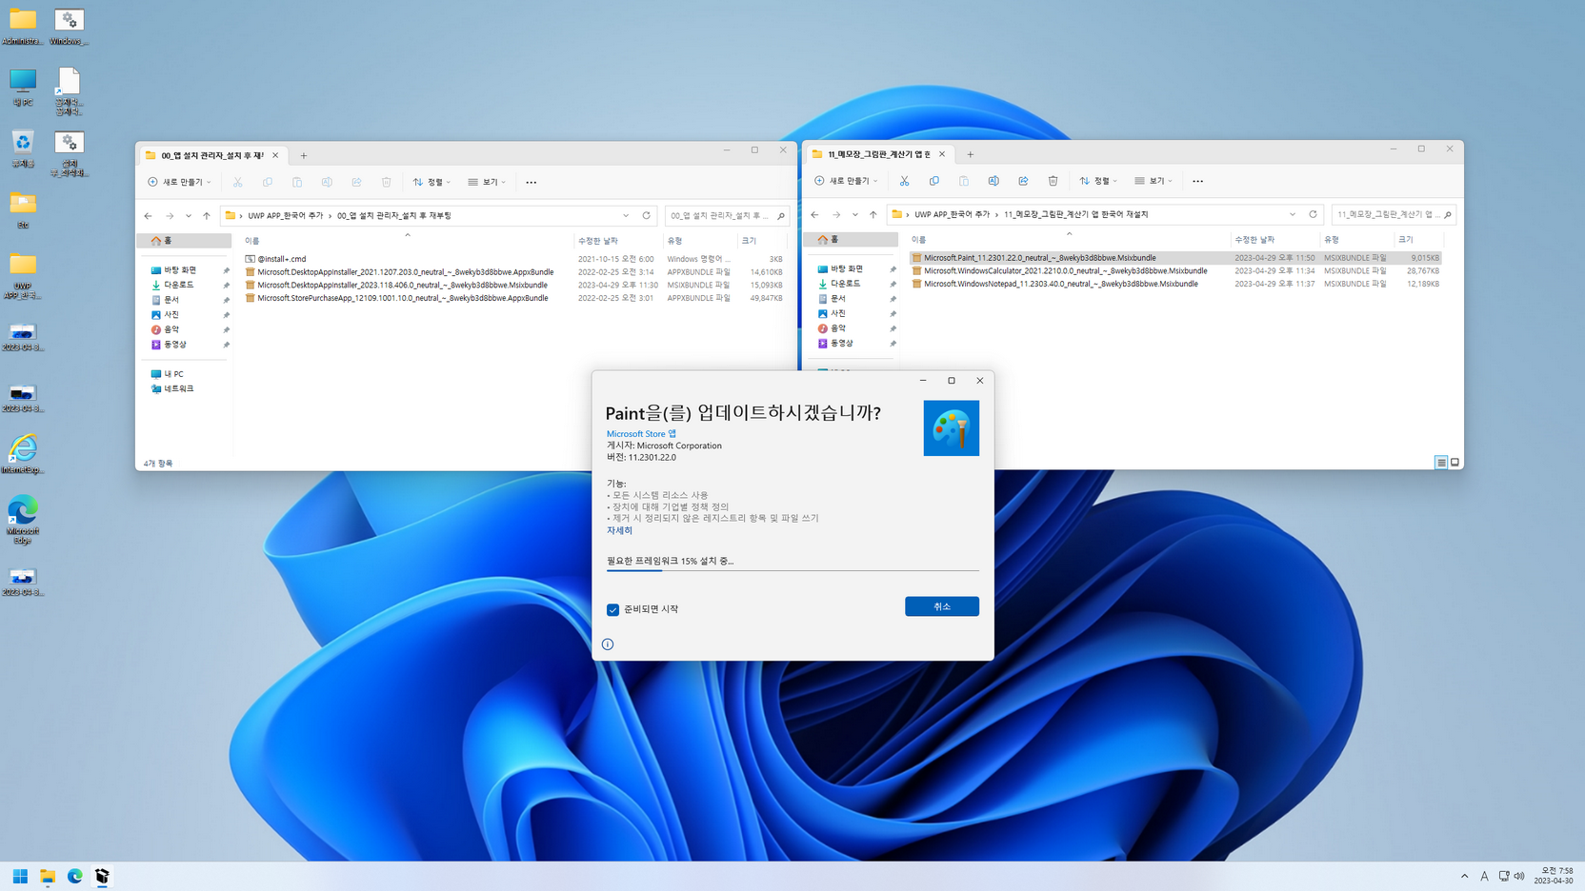Open the more options ellipsis in the left Explorer

(x=532, y=182)
